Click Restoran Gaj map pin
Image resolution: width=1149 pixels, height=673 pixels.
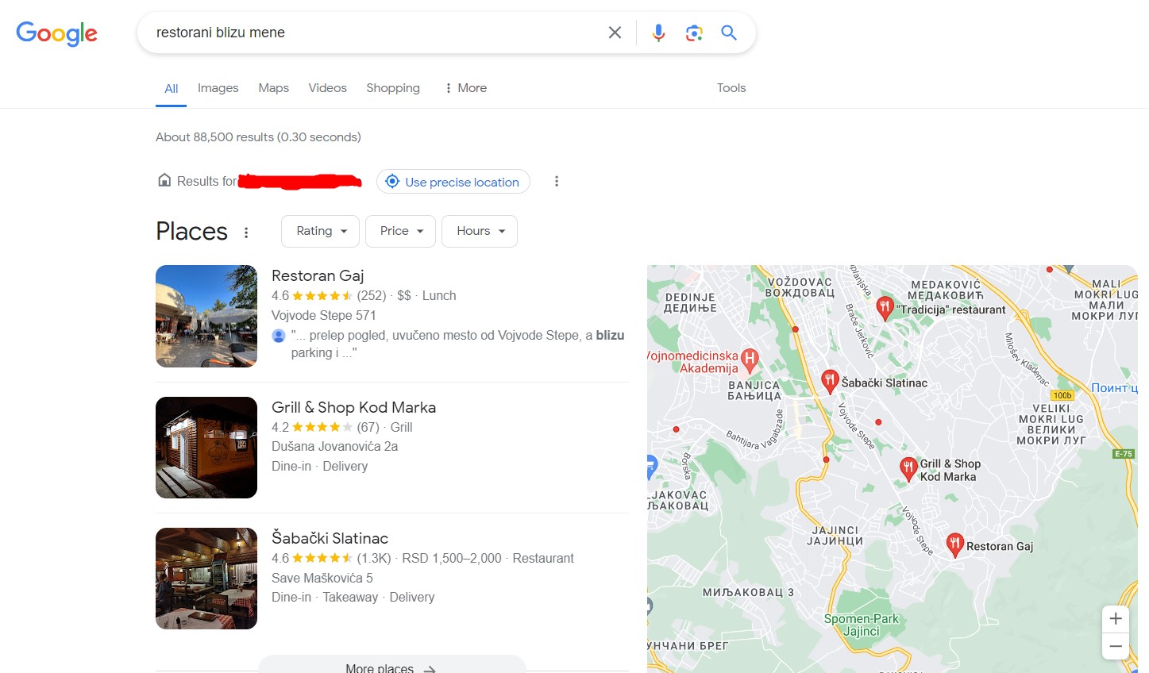(x=955, y=544)
